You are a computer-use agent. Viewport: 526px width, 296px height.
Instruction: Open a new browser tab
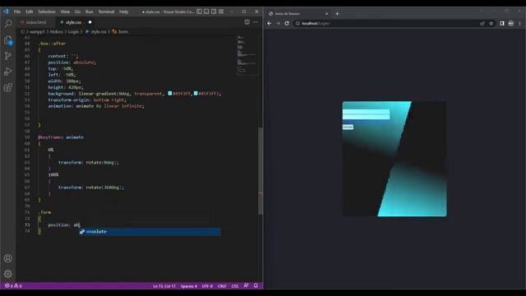pos(337,14)
